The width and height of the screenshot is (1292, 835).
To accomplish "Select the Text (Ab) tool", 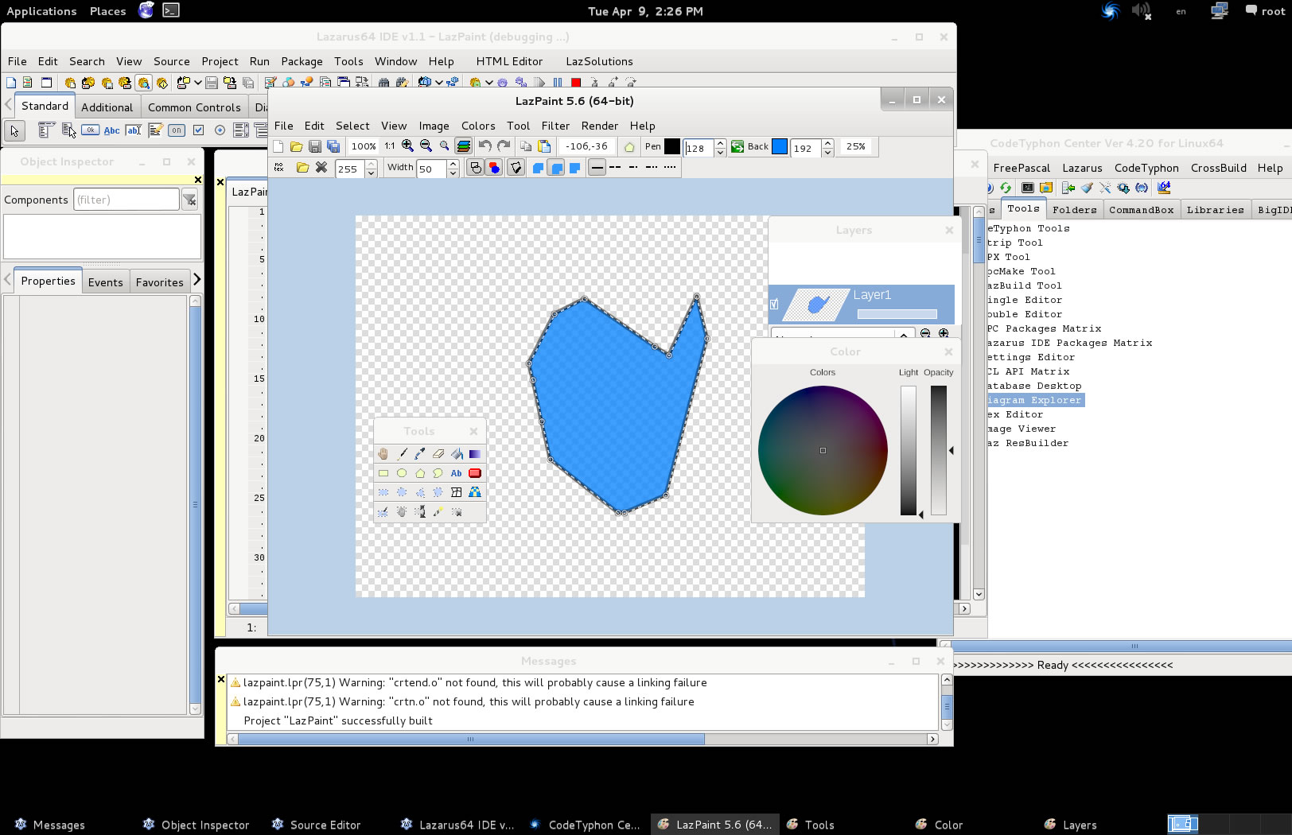I will click(x=457, y=473).
